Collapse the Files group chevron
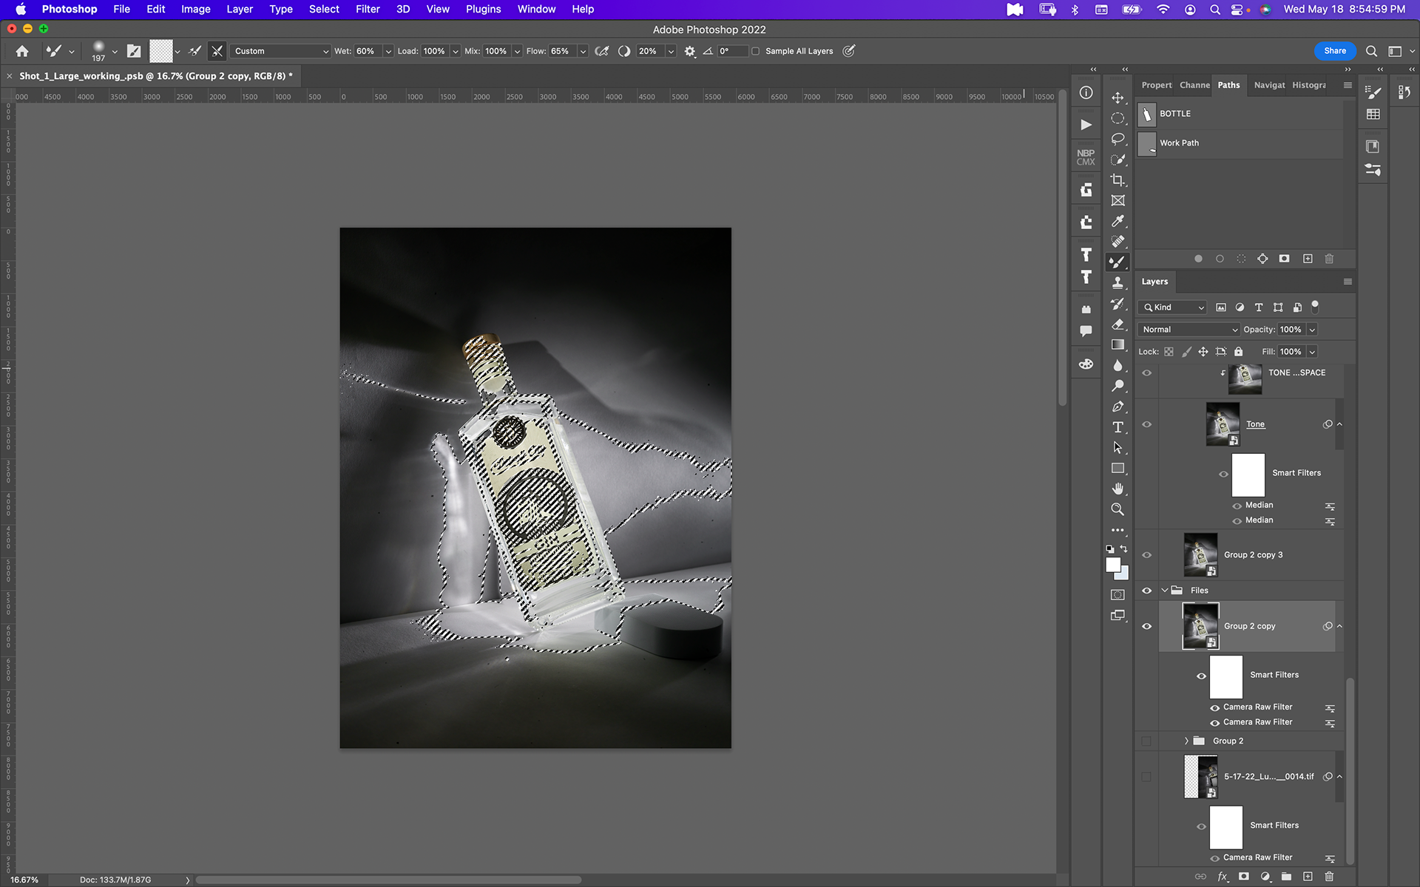Image resolution: width=1420 pixels, height=887 pixels. coord(1165,591)
